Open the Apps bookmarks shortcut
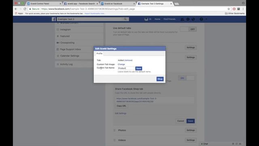Image resolution: width=259 pixels, height=146 pixels. (x=19, y=13)
